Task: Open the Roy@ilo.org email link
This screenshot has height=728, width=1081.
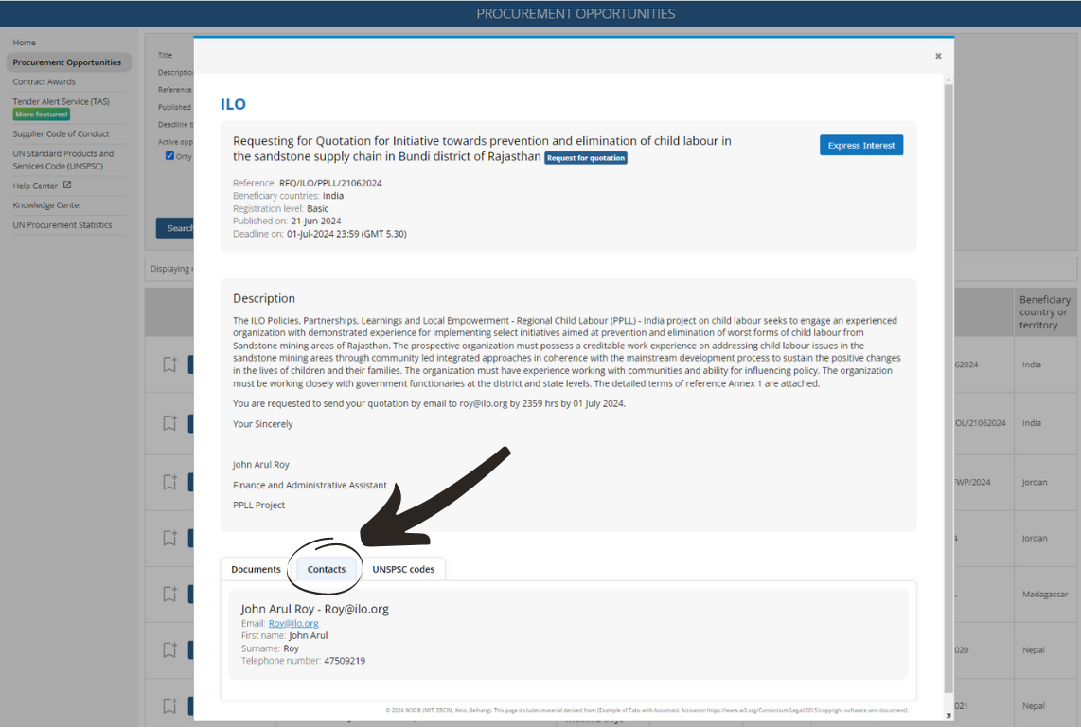Action: [293, 623]
